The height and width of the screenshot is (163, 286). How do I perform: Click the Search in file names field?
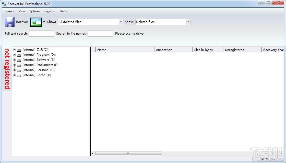click(x=100, y=34)
